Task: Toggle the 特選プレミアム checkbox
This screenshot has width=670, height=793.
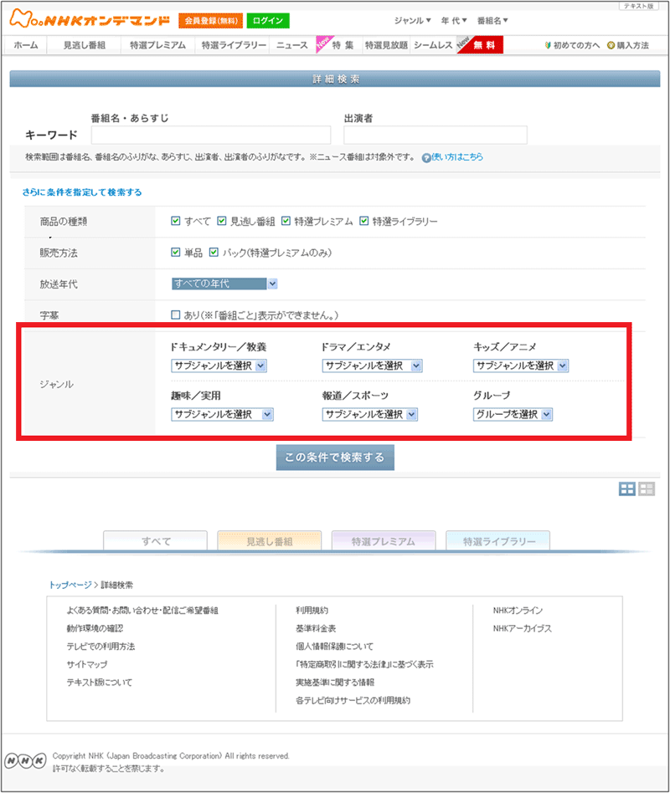Action: coord(286,221)
